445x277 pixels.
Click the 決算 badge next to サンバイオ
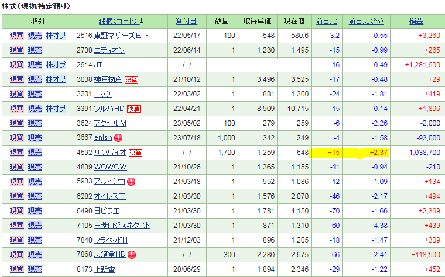[135, 153]
